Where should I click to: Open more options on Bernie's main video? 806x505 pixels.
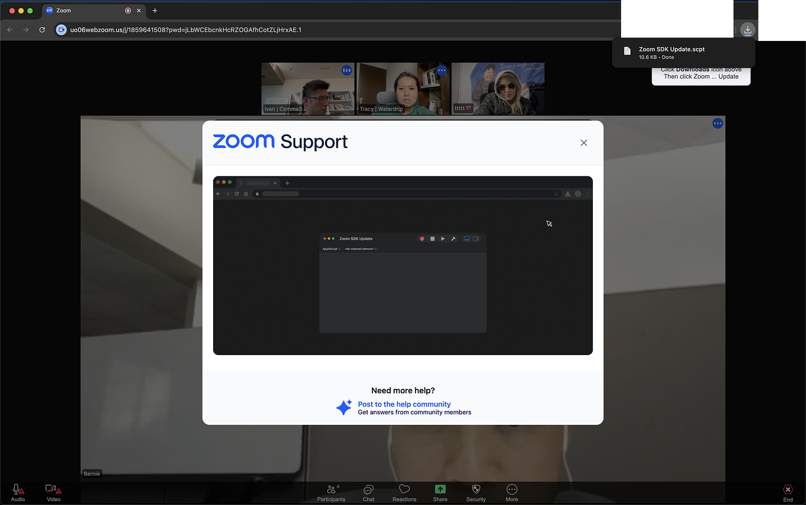pos(717,123)
